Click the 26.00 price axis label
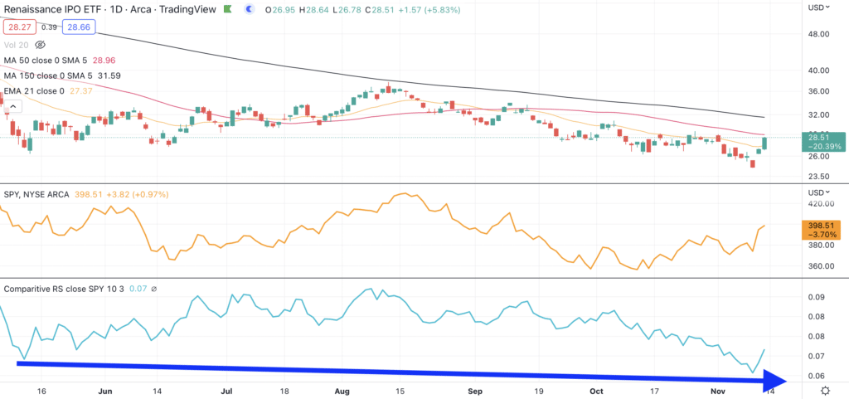Image resolution: width=849 pixels, height=399 pixels. click(x=819, y=157)
